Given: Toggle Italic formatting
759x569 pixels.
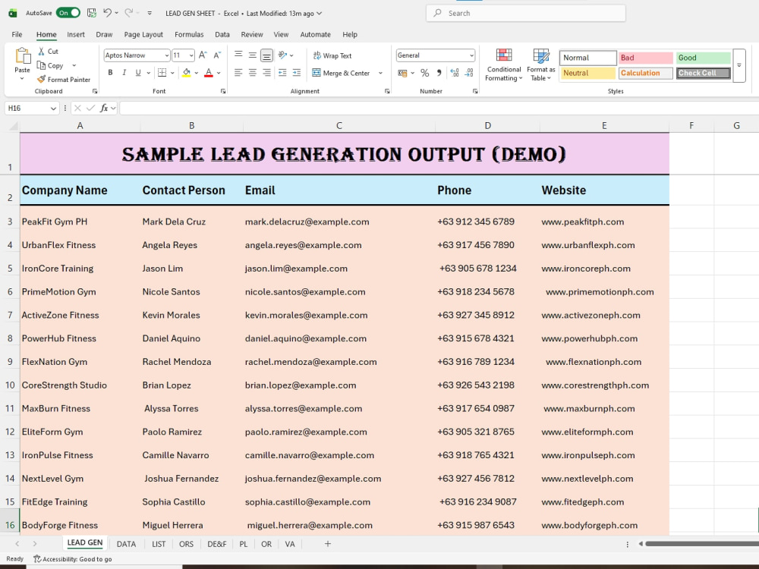Looking at the screenshot, I should (124, 73).
